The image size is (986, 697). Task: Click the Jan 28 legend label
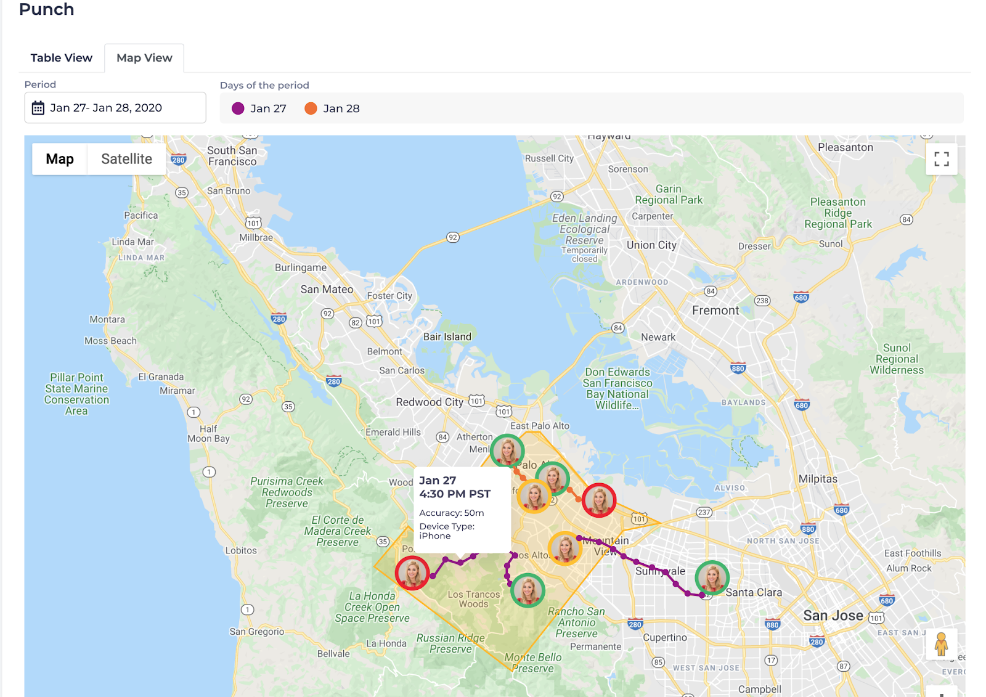[341, 108]
